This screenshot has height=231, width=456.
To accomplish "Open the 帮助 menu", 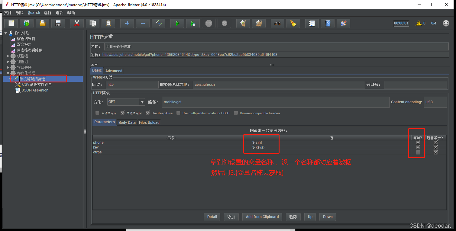I will (71, 13).
